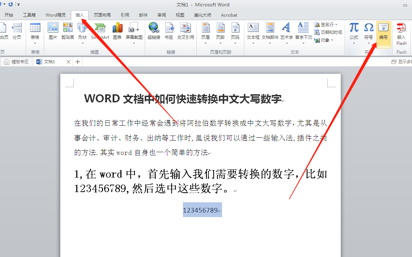Insert a SmartArt graphic
The height and width of the screenshot is (257, 412).
tap(100, 31)
